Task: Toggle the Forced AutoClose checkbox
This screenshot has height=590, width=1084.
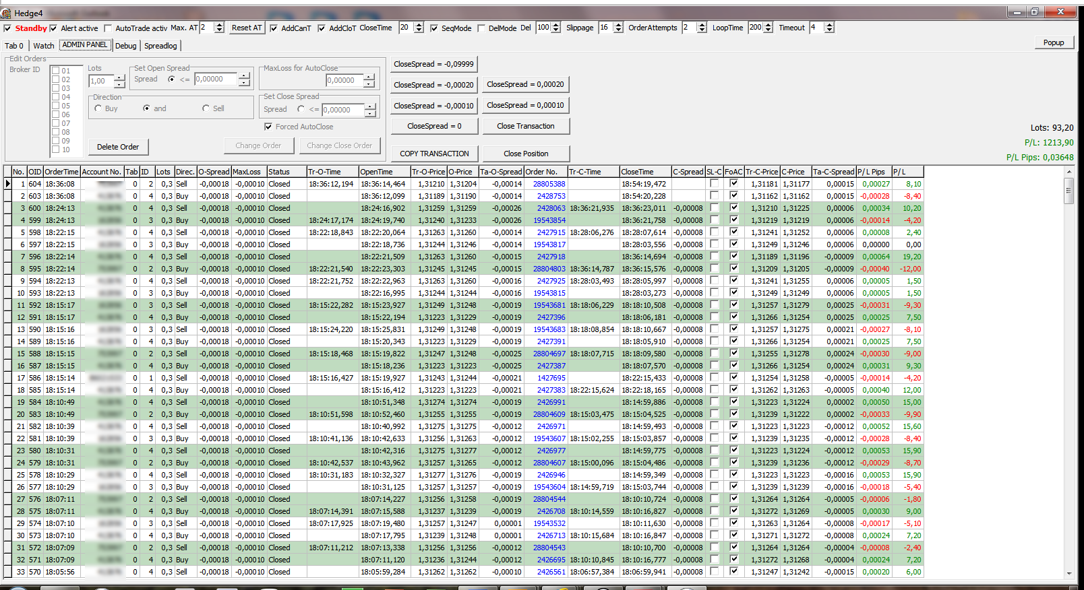Action: [268, 127]
